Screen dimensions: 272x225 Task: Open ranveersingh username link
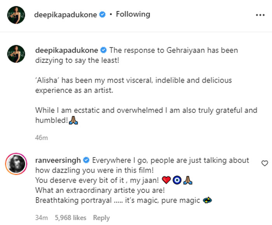click(58, 161)
